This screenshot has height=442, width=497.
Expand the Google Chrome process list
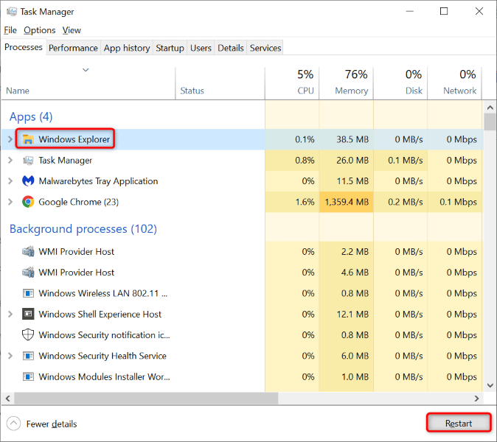pyautogui.click(x=10, y=202)
